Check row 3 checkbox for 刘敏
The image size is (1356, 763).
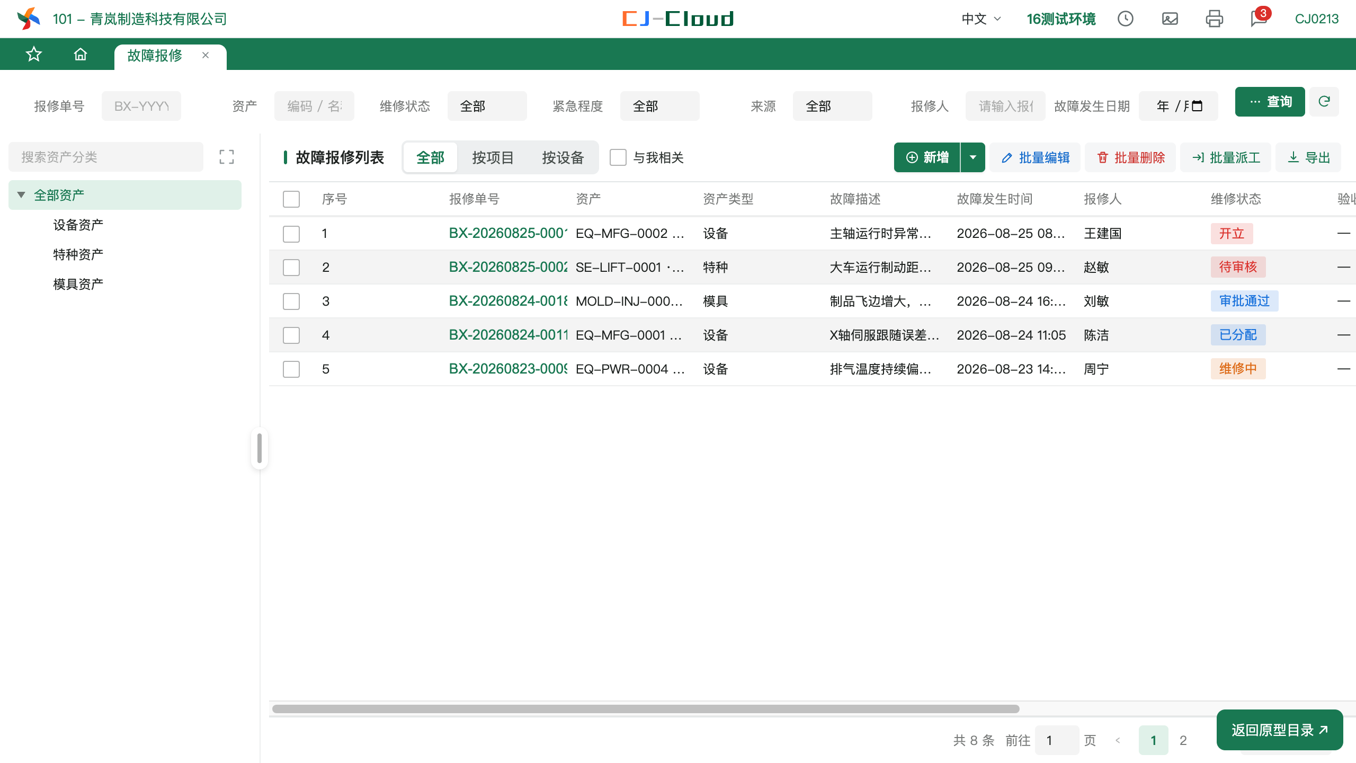(291, 301)
